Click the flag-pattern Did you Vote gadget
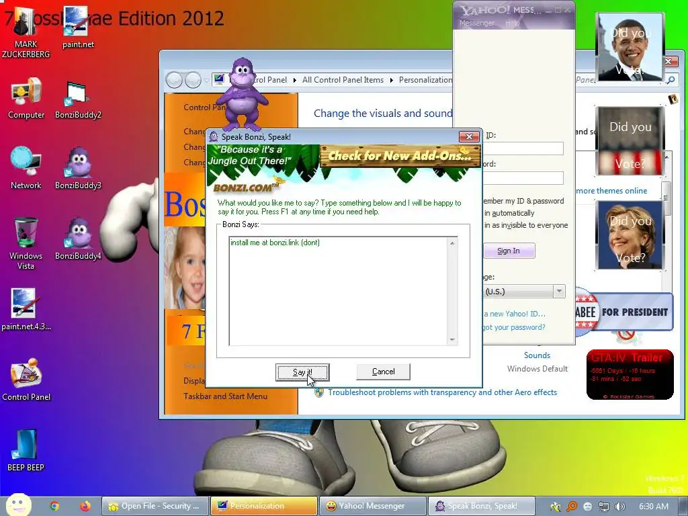The image size is (688, 516). coord(630,141)
